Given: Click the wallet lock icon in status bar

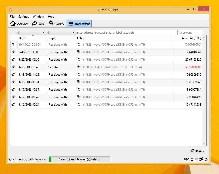Looking at the screenshot, I should pyautogui.click(x=191, y=159).
